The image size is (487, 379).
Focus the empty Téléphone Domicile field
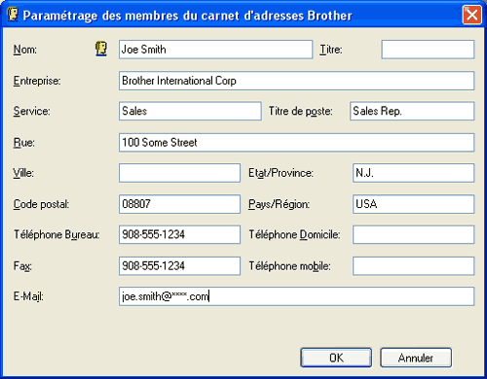tap(413, 234)
